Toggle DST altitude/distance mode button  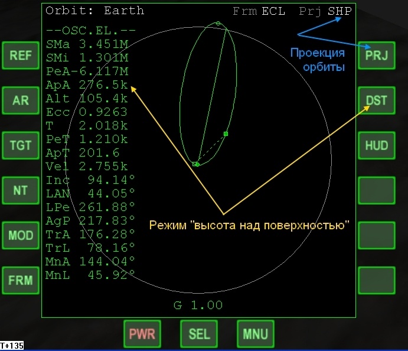pos(377,100)
